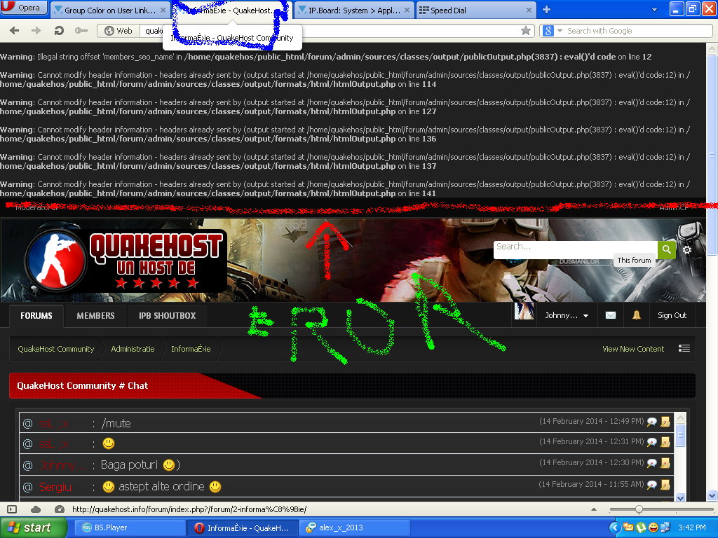Click the Johnny user avatar thumbnail
This screenshot has width=718, height=538.
(524, 311)
